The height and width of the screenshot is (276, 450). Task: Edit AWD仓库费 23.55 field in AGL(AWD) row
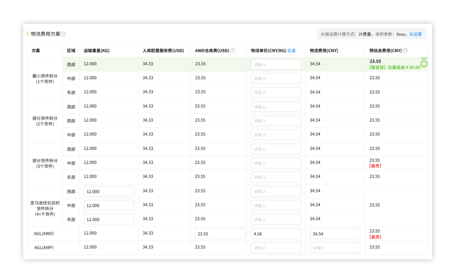click(220, 234)
